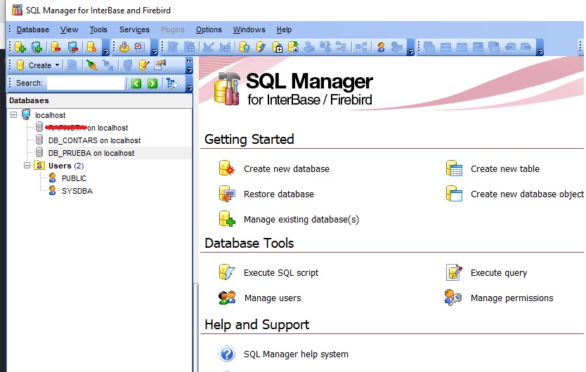Select DB_CONTARS on localhost in tree
586x372 pixels.
coord(94,140)
